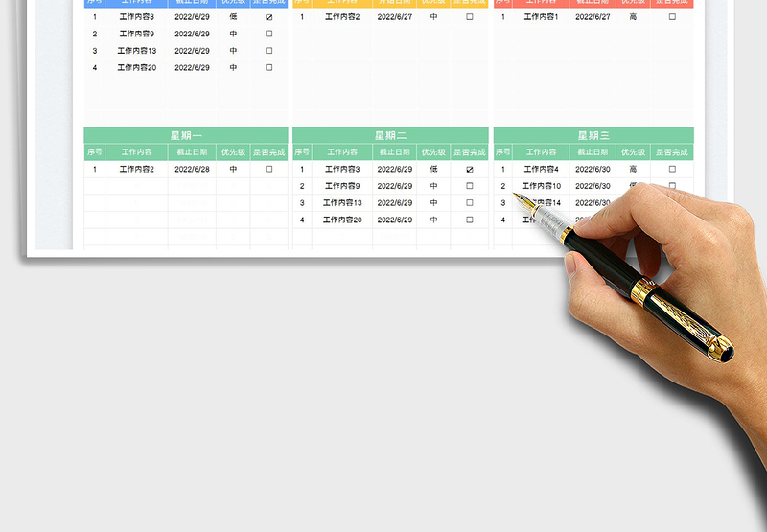Tick the 工作内容9 completion box in blue table

pos(268,34)
